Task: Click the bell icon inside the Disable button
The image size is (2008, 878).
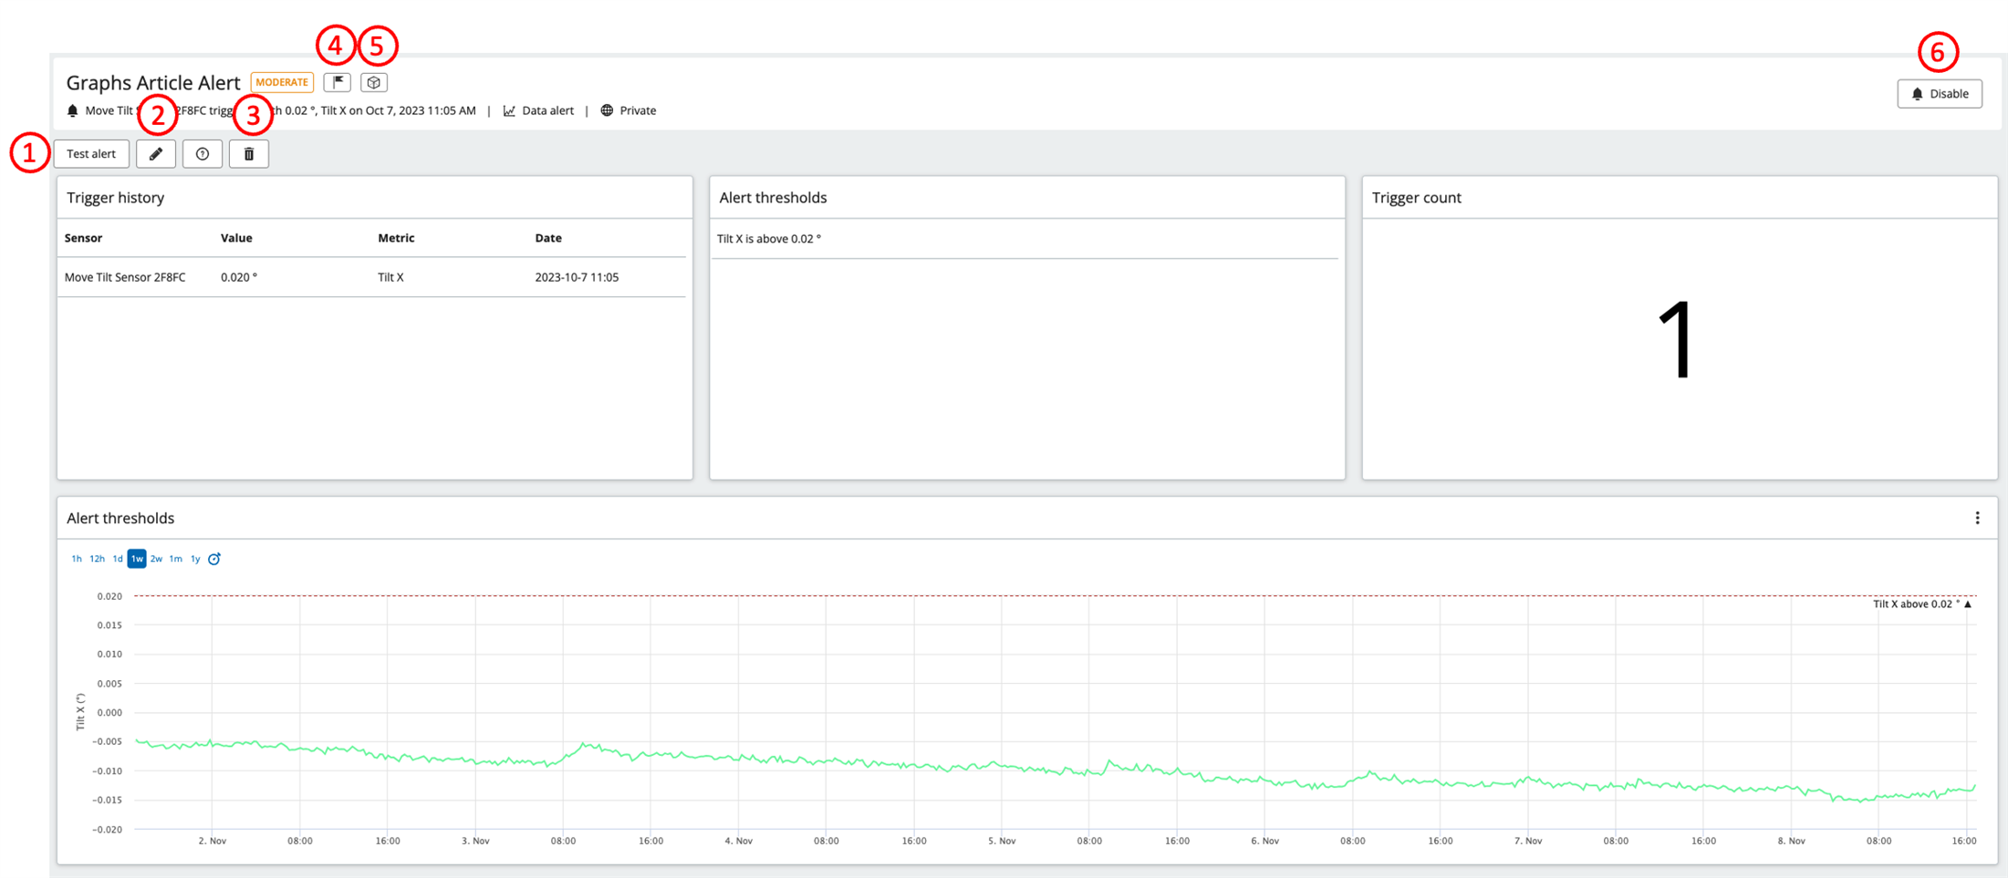Action: [1917, 93]
